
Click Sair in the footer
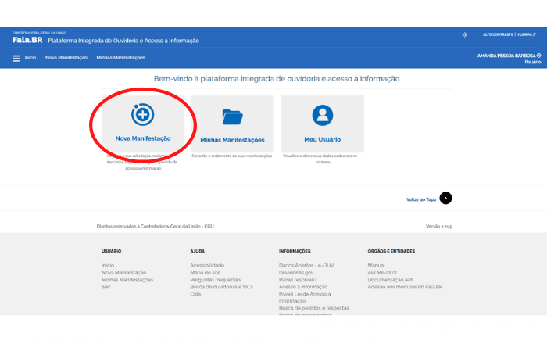pyautogui.click(x=106, y=287)
